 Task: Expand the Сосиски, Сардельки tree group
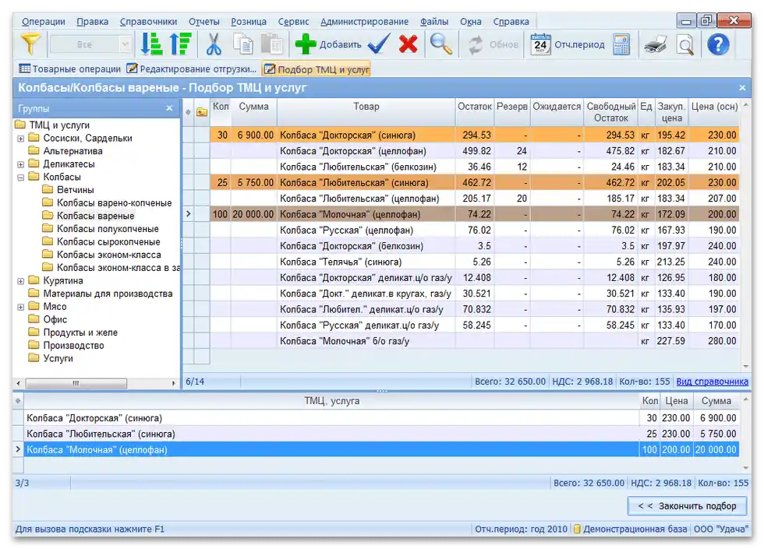point(21,139)
